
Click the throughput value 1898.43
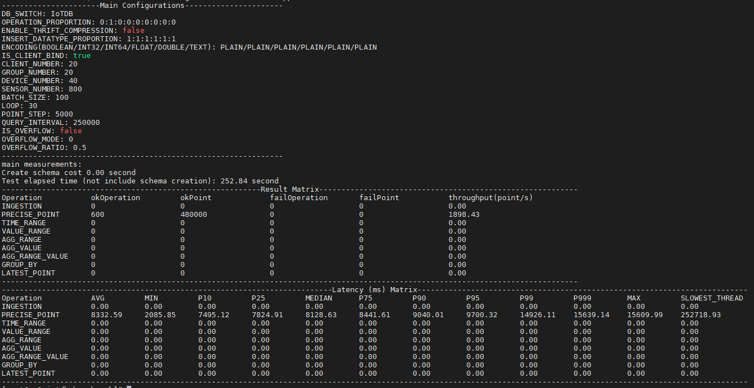point(464,215)
